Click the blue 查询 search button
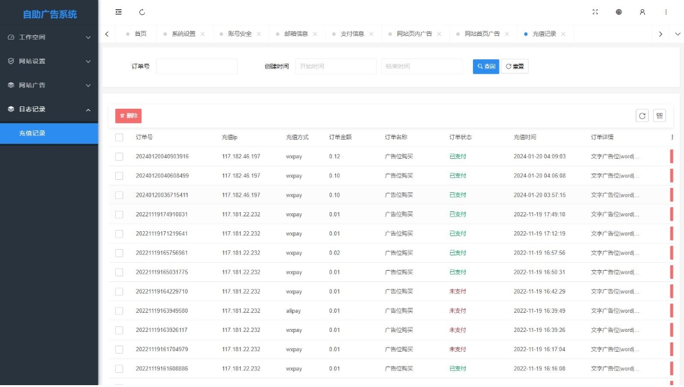 (x=486, y=66)
